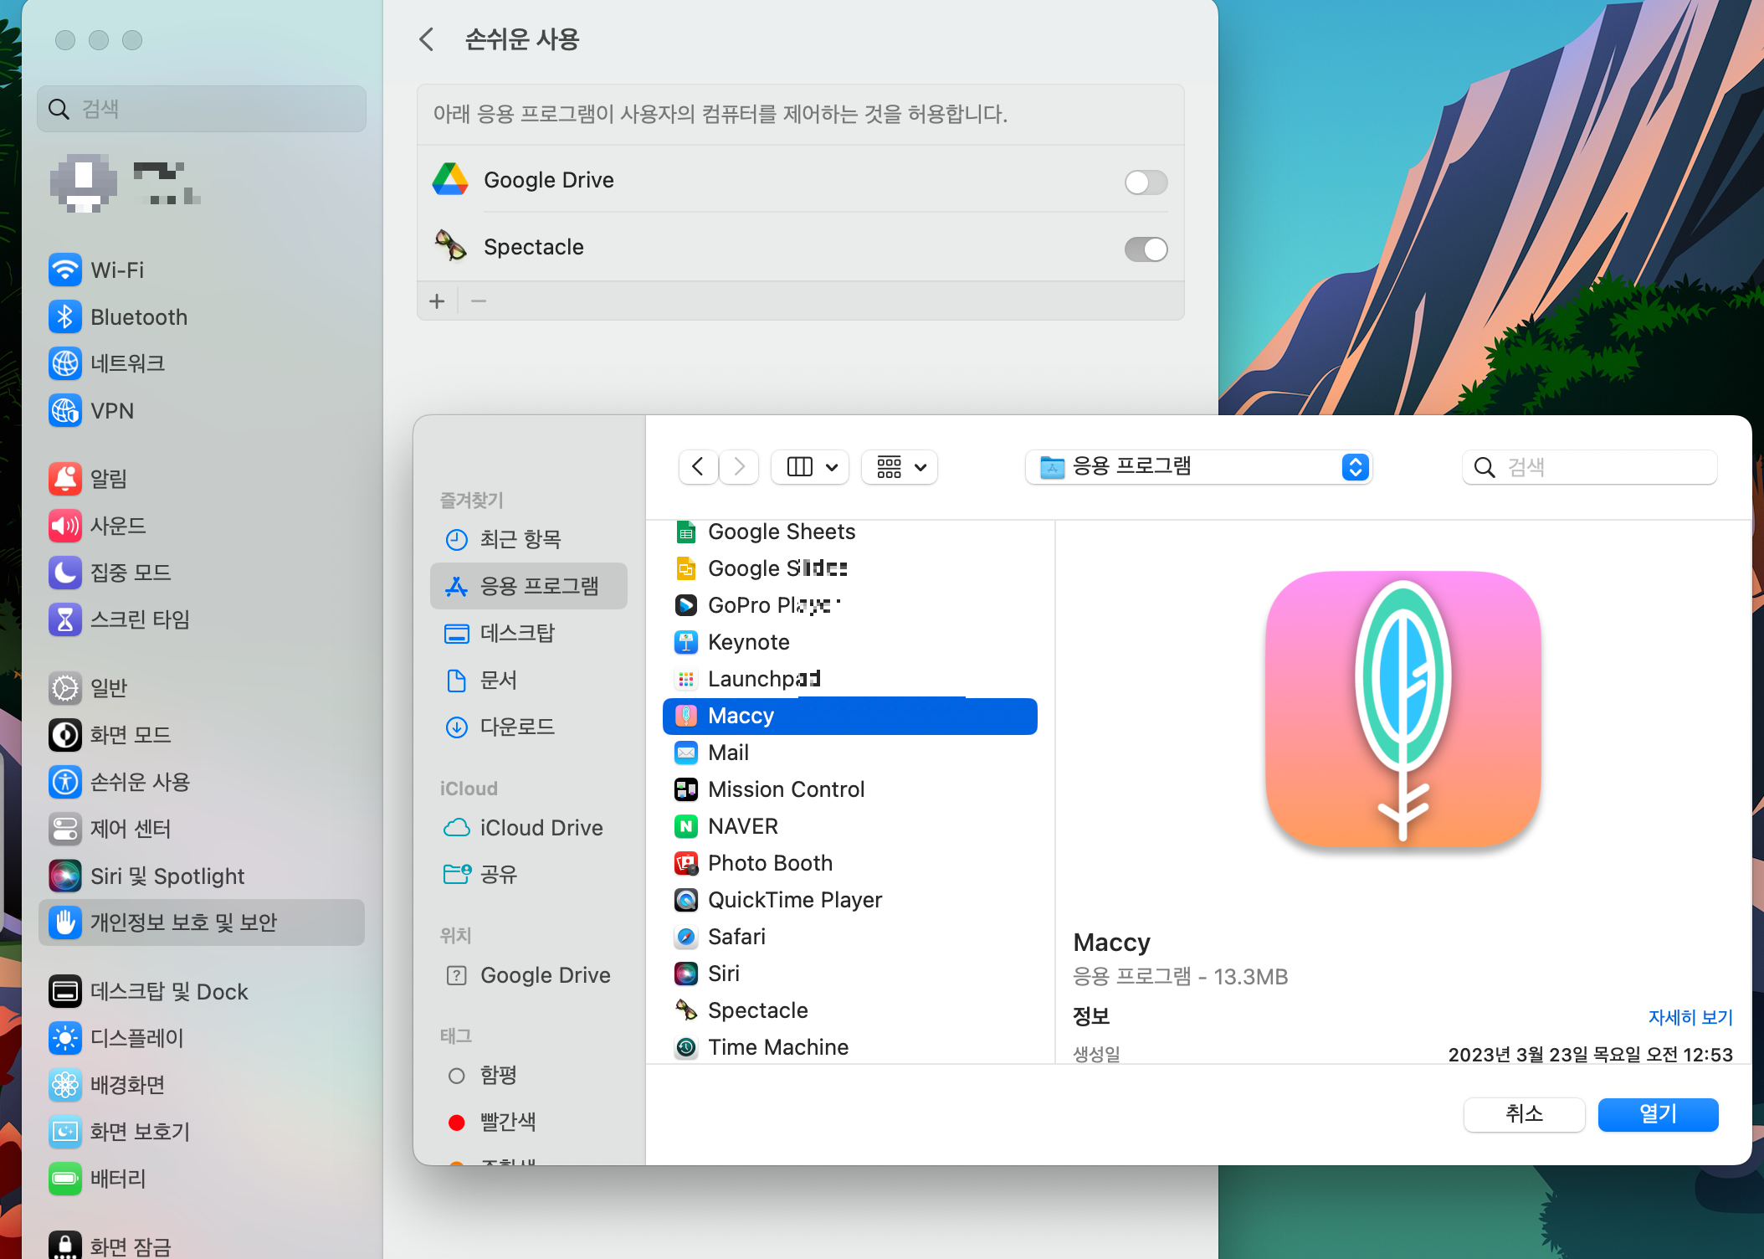Open Bluetooth settings in the sidebar
Viewport: 1764px width, 1259px height.
[x=138, y=317]
